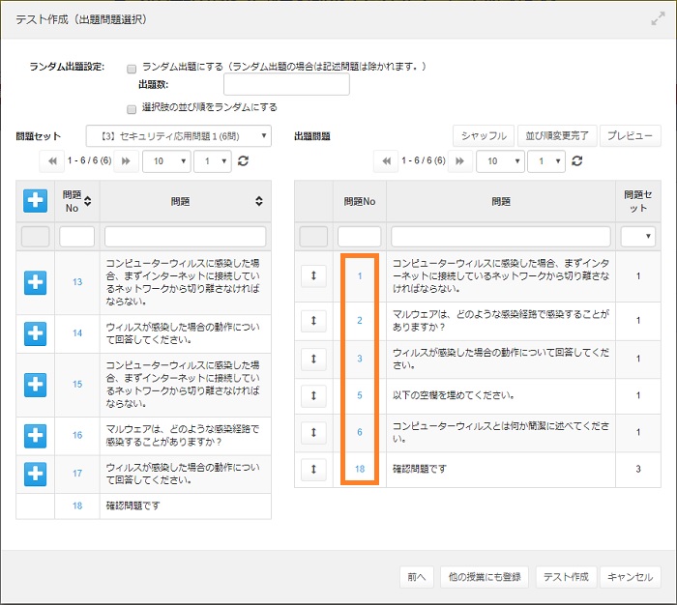Click the number of questions input field
The height and width of the screenshot is (605, 677).
click(286, 85)
